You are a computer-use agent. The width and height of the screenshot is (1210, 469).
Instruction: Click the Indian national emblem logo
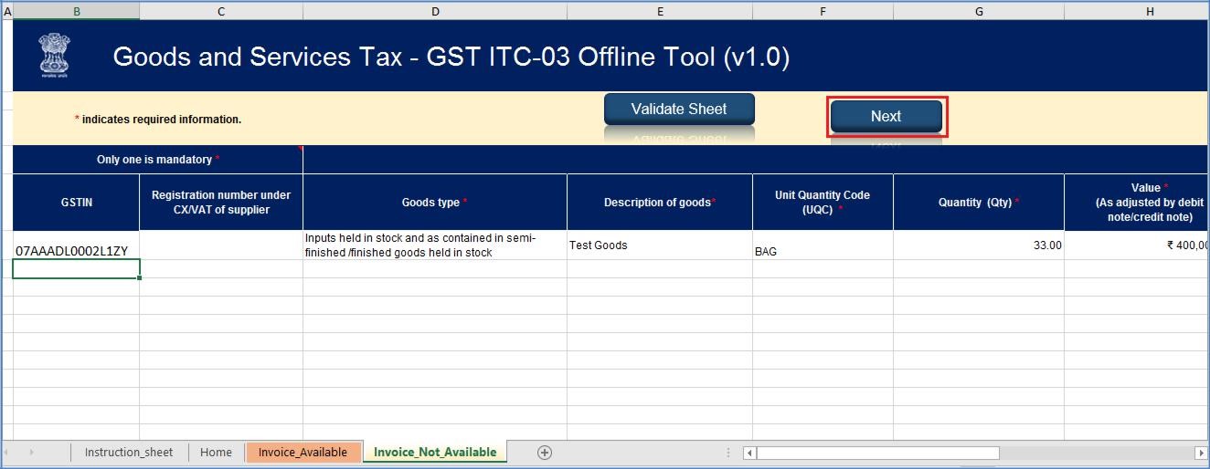pos(53,56)
